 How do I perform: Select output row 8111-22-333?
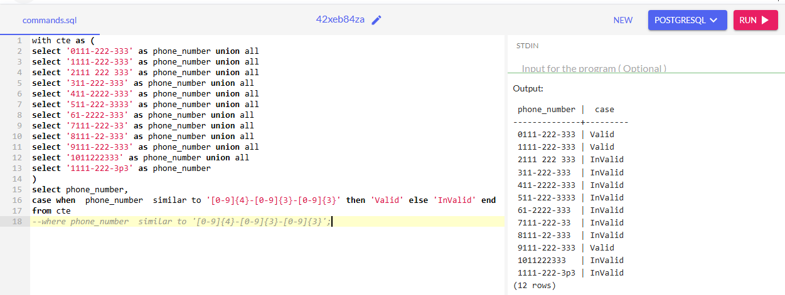tap(571, 235)
